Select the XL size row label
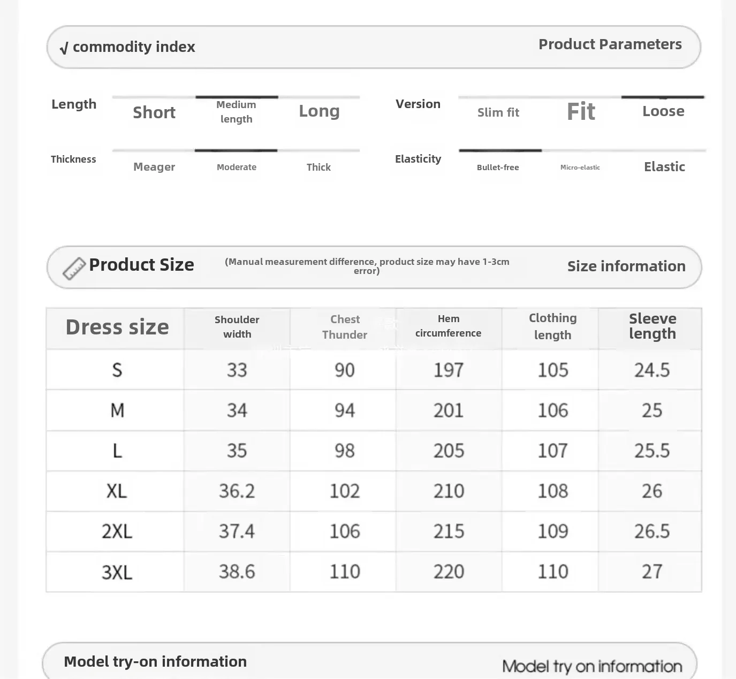Screen dimensions: 736x679 pos(117,491)
